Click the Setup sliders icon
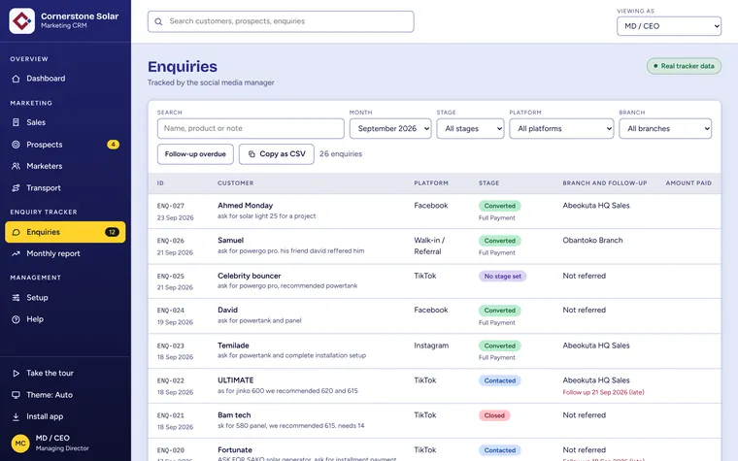 (x=16, y=298)
